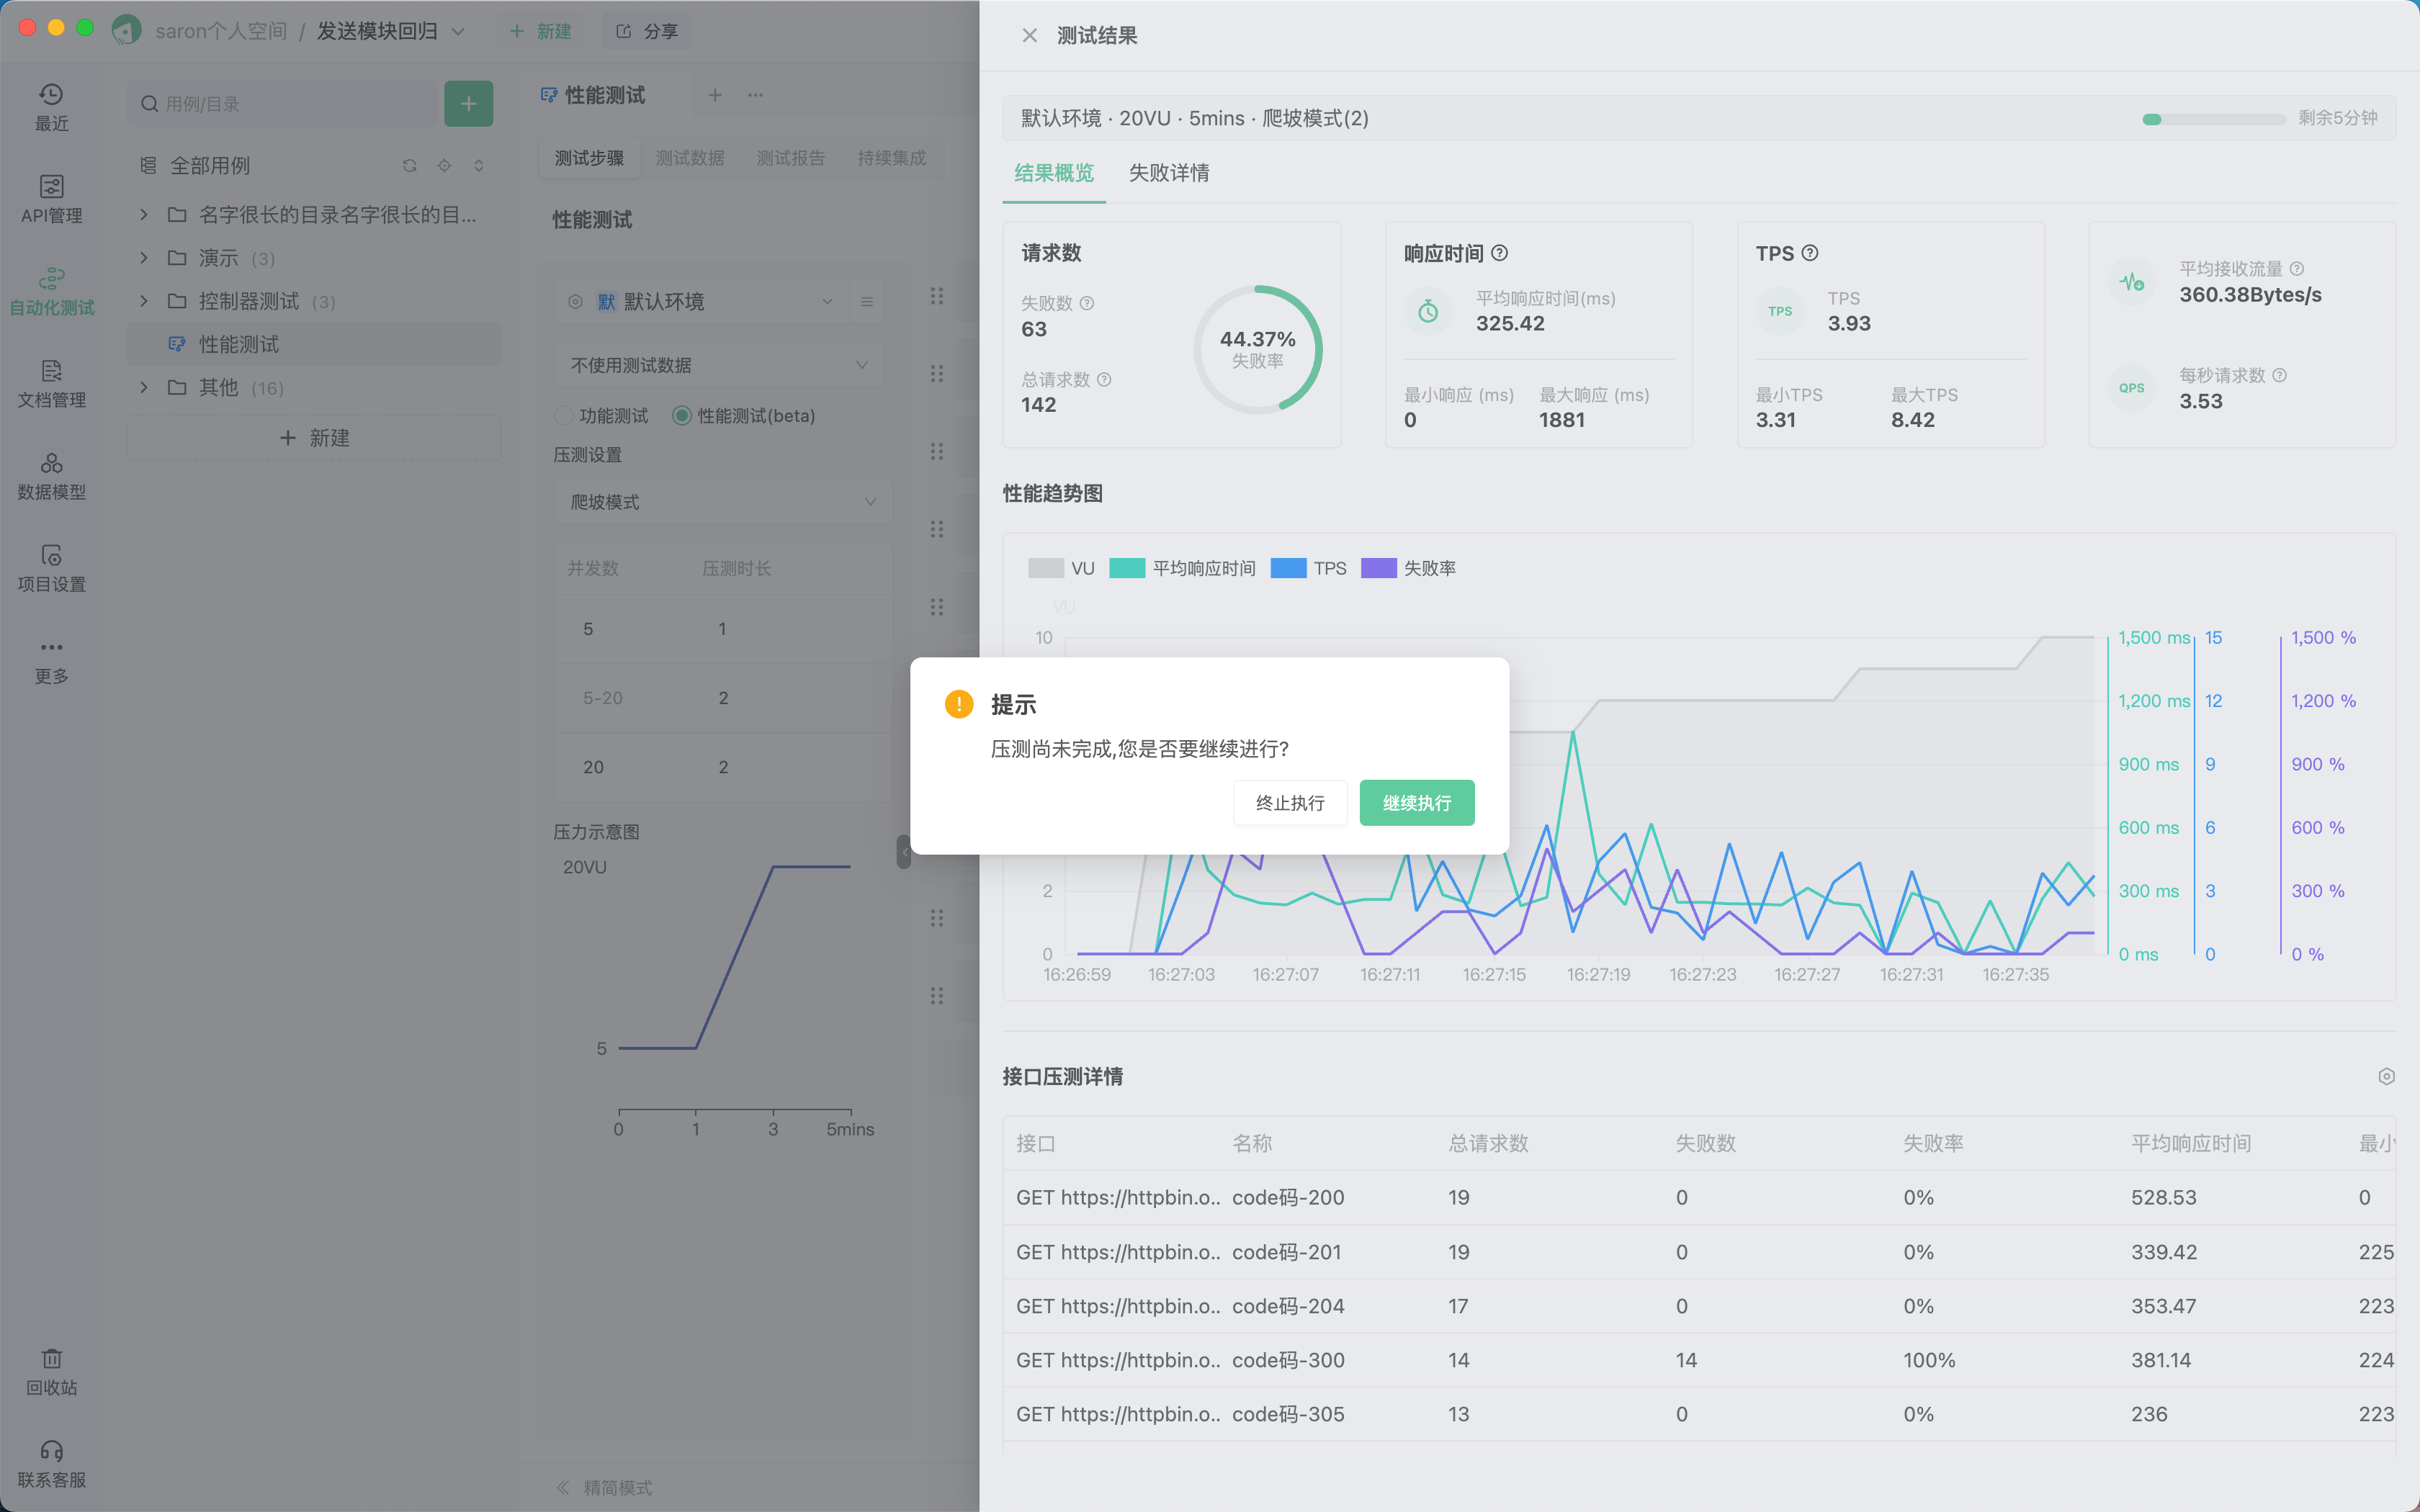Open API管理 in the sidebar

tap(51, 200)
